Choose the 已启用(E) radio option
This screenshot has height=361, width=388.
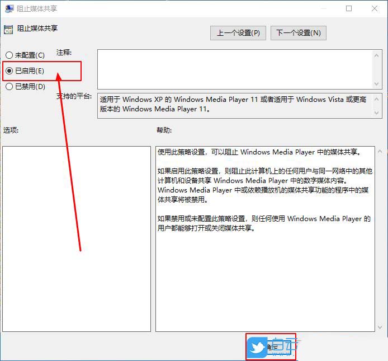tap(9, 71)
